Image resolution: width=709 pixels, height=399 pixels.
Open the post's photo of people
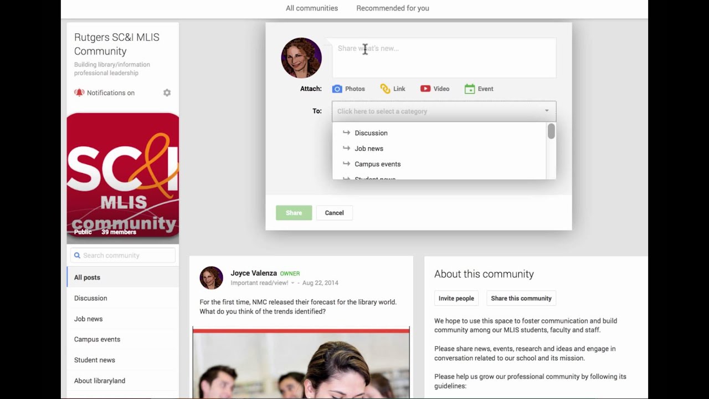[301, 364]
